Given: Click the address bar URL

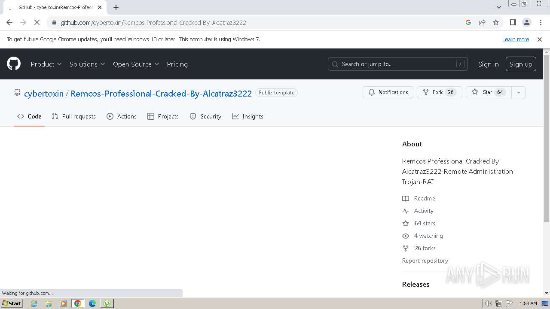Looking at the screenshot, I should point(153,22).
